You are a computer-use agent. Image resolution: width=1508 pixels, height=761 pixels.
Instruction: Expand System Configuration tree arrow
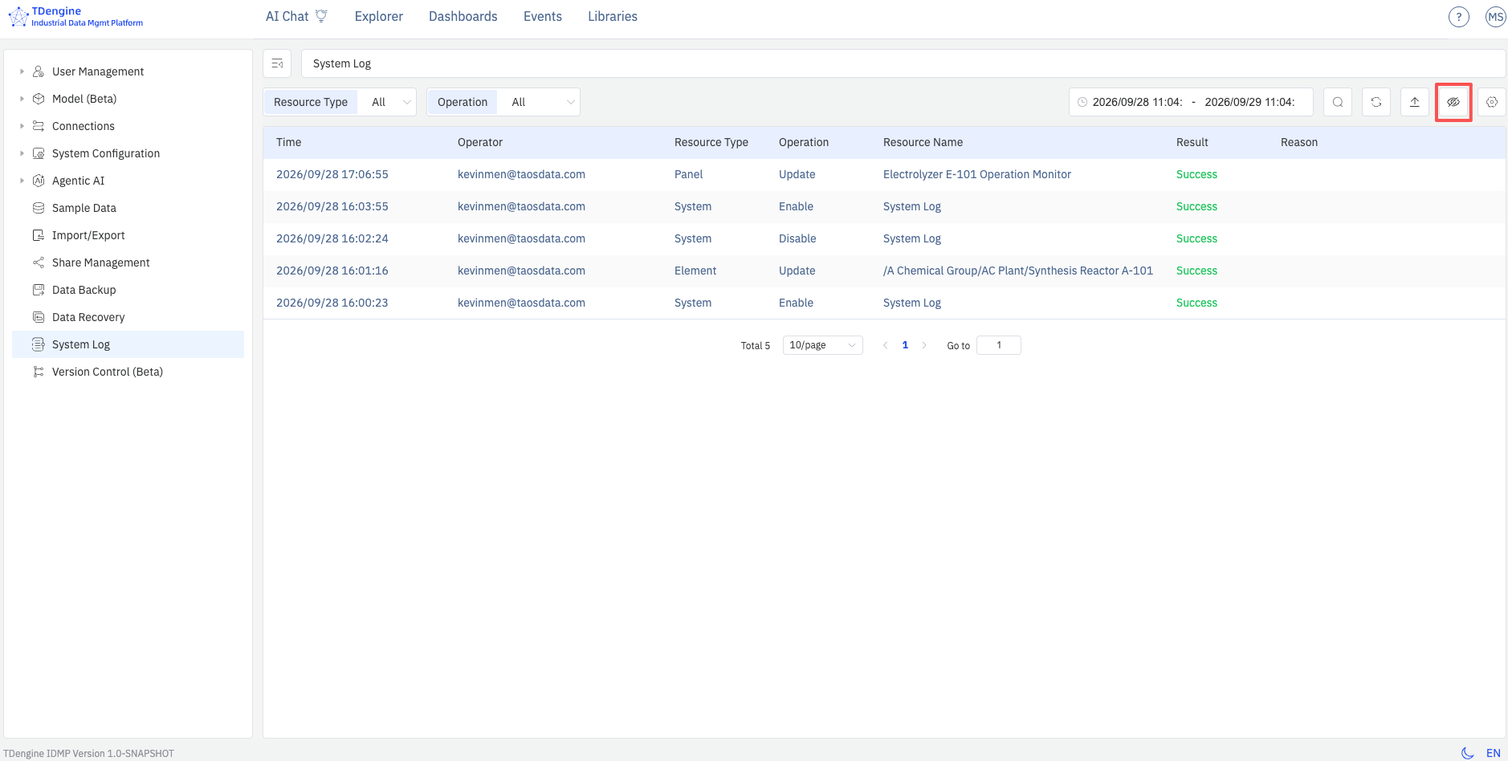(x=22, y=153)
